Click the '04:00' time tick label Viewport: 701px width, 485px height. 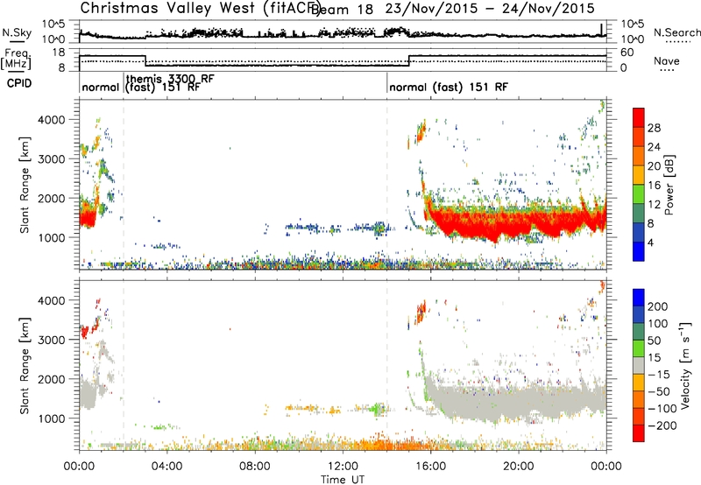coord(166,467)
